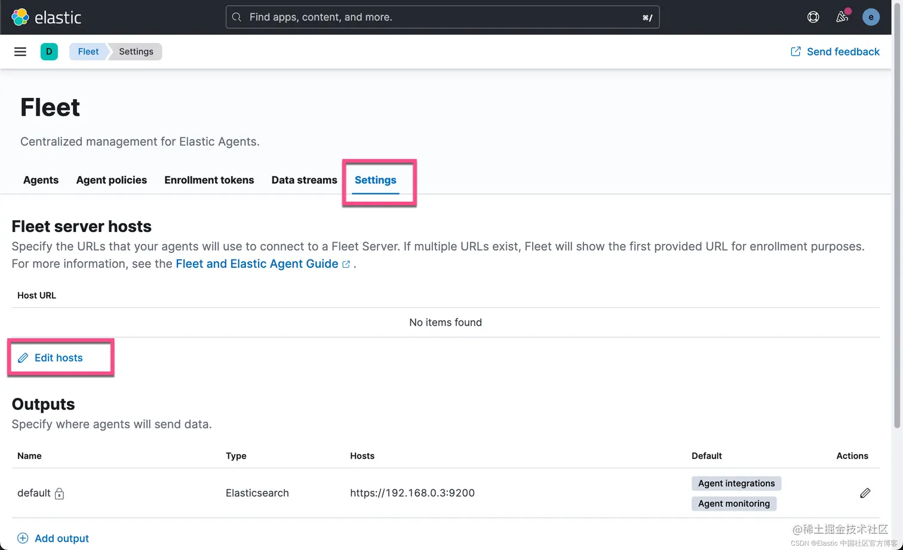Click the Type column header
The height and width of the screenshot is (550, 903).
click(x=236, y=456)
